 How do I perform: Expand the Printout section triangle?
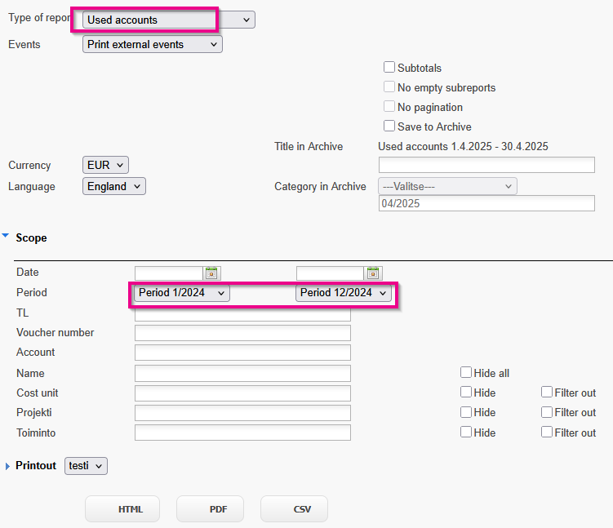7,466
